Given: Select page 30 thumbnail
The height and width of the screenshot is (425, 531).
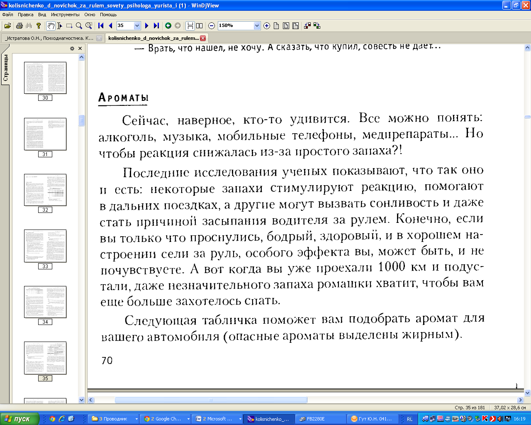Looking at the screenshot, I should pos(45,78).
